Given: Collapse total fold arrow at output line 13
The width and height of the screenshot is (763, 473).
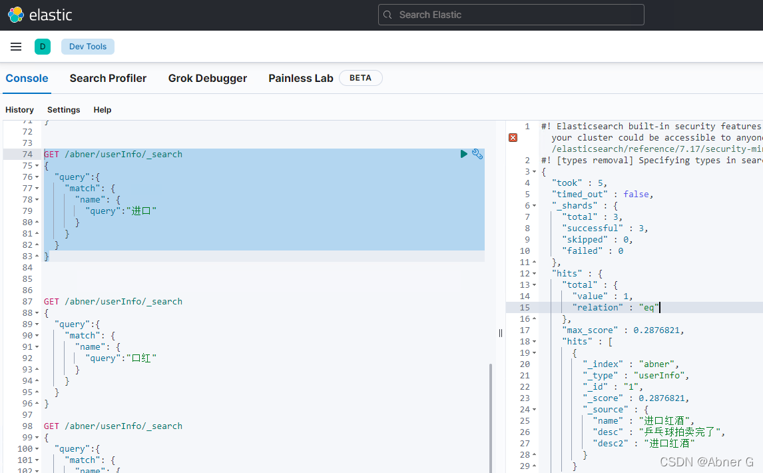Looking at the screenshot, I should point(534,284).
